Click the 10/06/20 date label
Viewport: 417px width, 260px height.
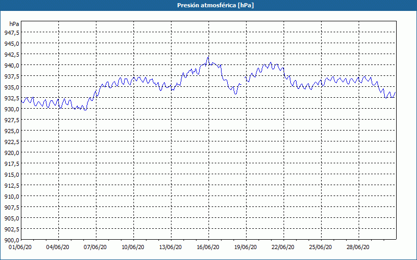pyautogui.click(x=133, y=247)
